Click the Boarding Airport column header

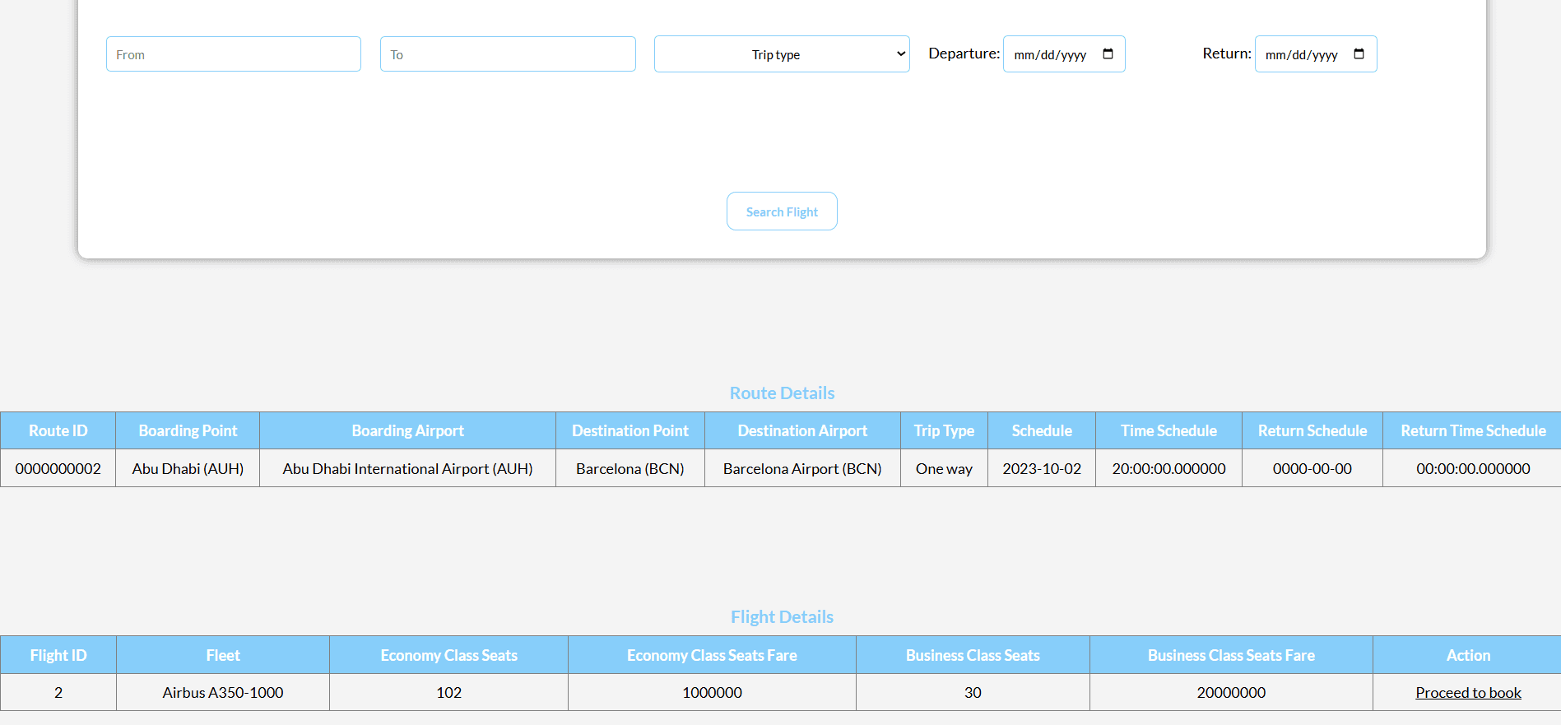click(x=407, y=430)
